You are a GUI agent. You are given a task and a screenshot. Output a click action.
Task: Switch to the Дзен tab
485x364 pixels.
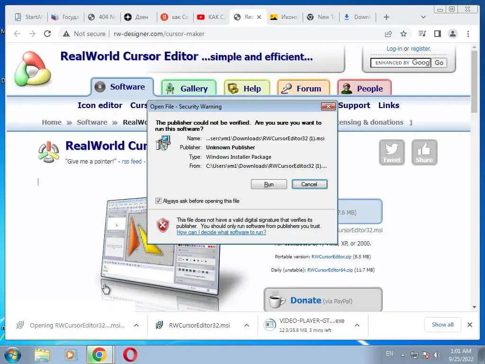138,17
